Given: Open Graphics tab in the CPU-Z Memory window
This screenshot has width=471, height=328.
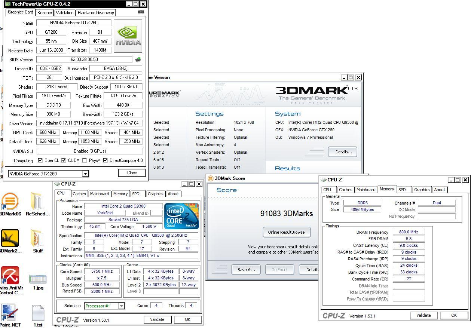Looking at the screenshot, I should [422, 190].
